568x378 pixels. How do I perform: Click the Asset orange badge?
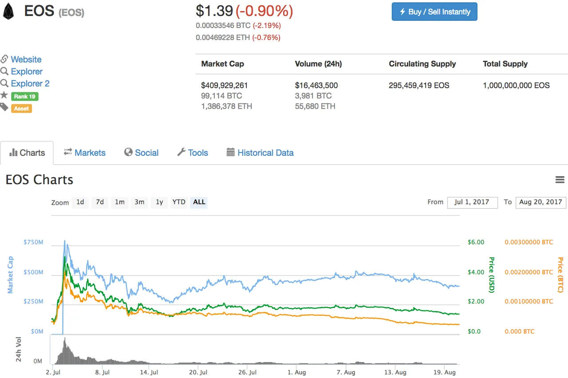21,108
